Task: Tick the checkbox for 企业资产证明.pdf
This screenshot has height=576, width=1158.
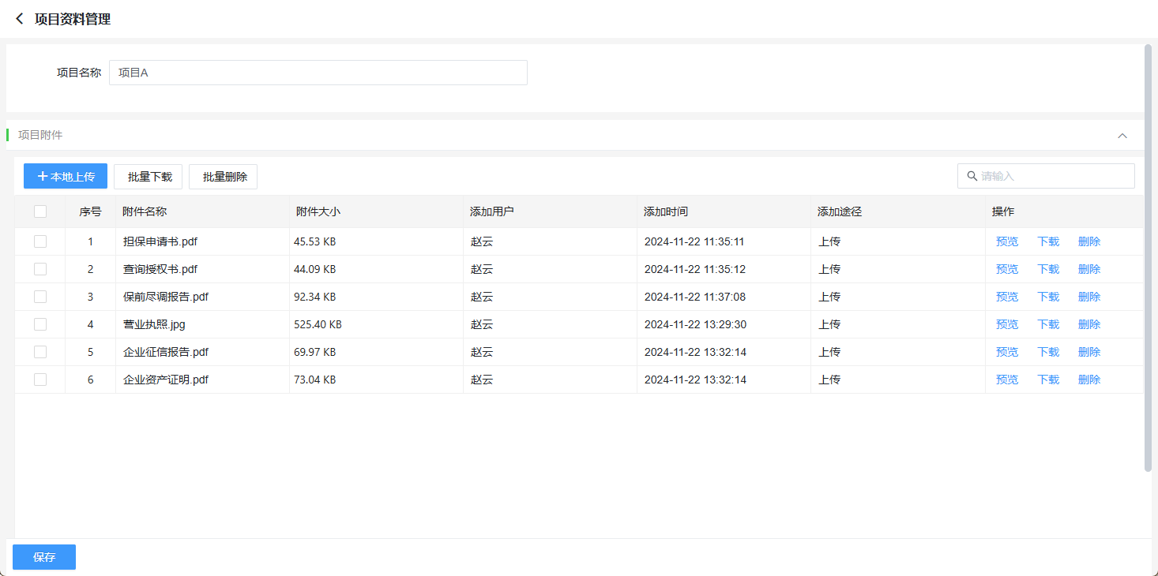Action: pyautogui.click(x=40, y=380)
